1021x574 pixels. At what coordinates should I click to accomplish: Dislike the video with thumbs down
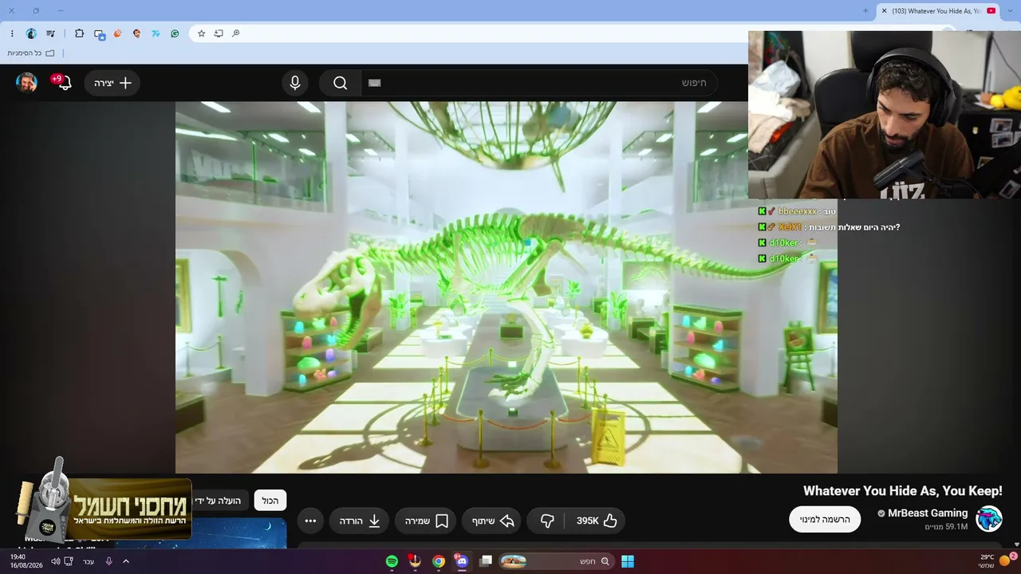coord(547,521)
